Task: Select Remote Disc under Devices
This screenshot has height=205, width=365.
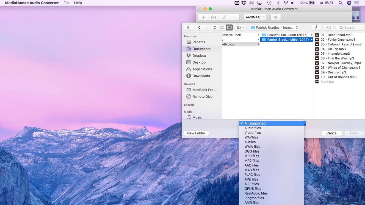Action: (x=202, y=97)
